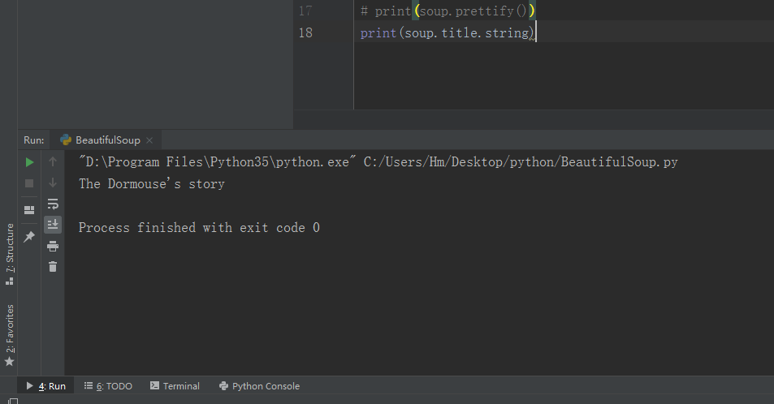
Task: Click the print(soup.title.string) code line
Action: coord(448,32)
